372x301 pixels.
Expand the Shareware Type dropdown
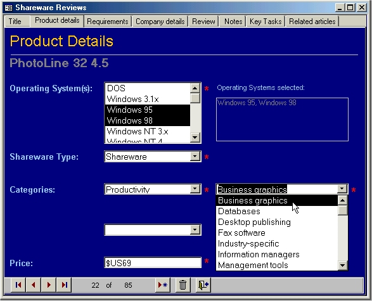[x=195, y=157]
